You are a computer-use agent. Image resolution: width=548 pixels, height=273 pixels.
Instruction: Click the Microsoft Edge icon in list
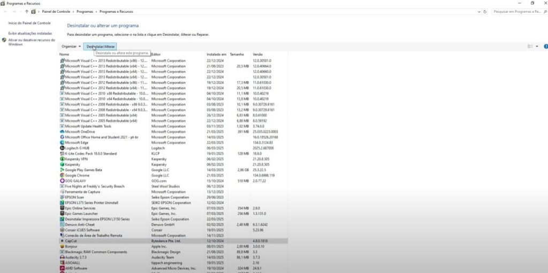point(62,143)
